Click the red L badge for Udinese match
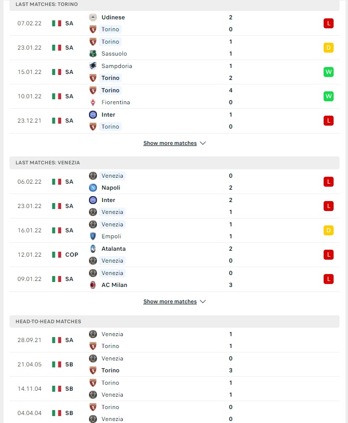The height and width of the screenshot is (423, 348). 329,23
